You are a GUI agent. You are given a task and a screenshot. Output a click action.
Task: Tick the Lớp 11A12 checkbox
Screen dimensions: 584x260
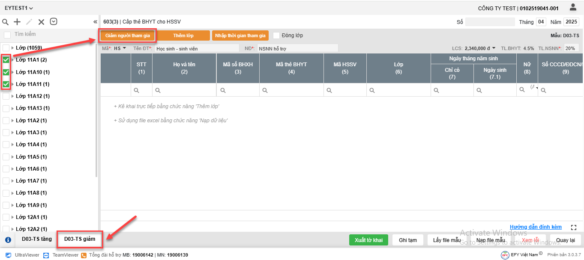6,96
